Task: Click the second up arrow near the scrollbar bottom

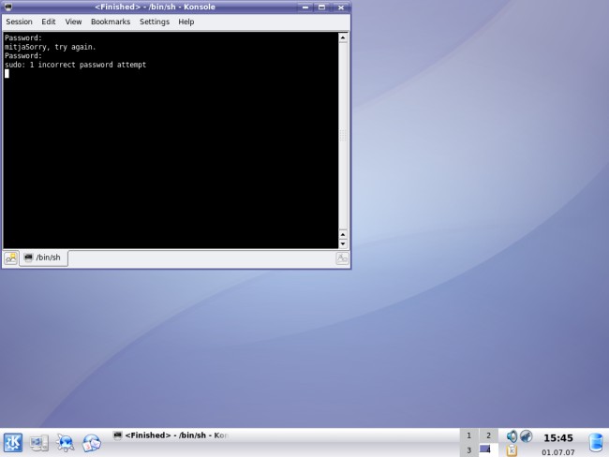Action: tap(343, 234)
